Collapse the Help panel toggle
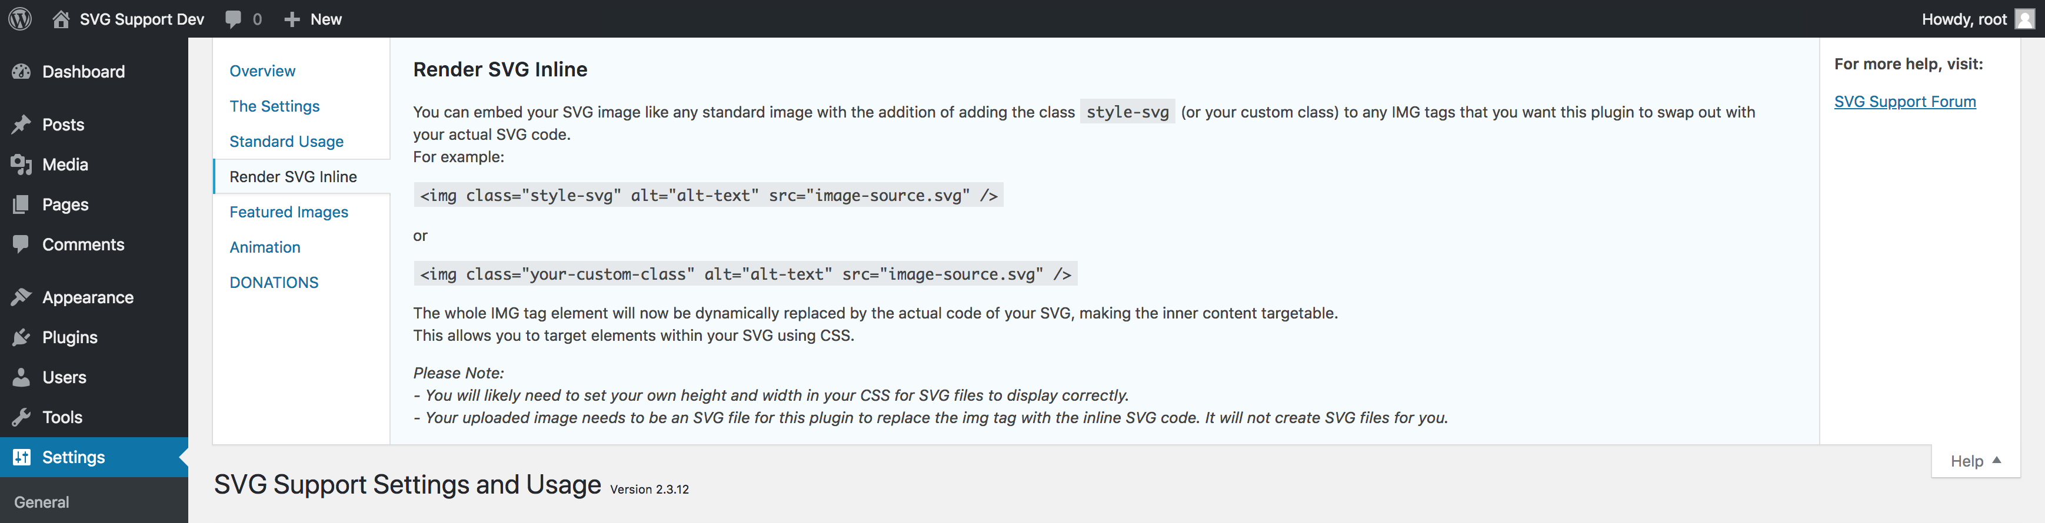The image size is (2045, 523). tap(1976, 460)
